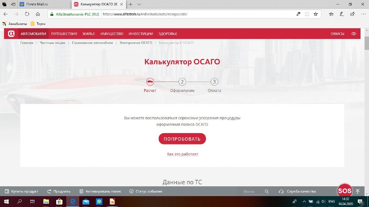Open the notification center icon
The image size is (369, 207).
click(360, 202)
